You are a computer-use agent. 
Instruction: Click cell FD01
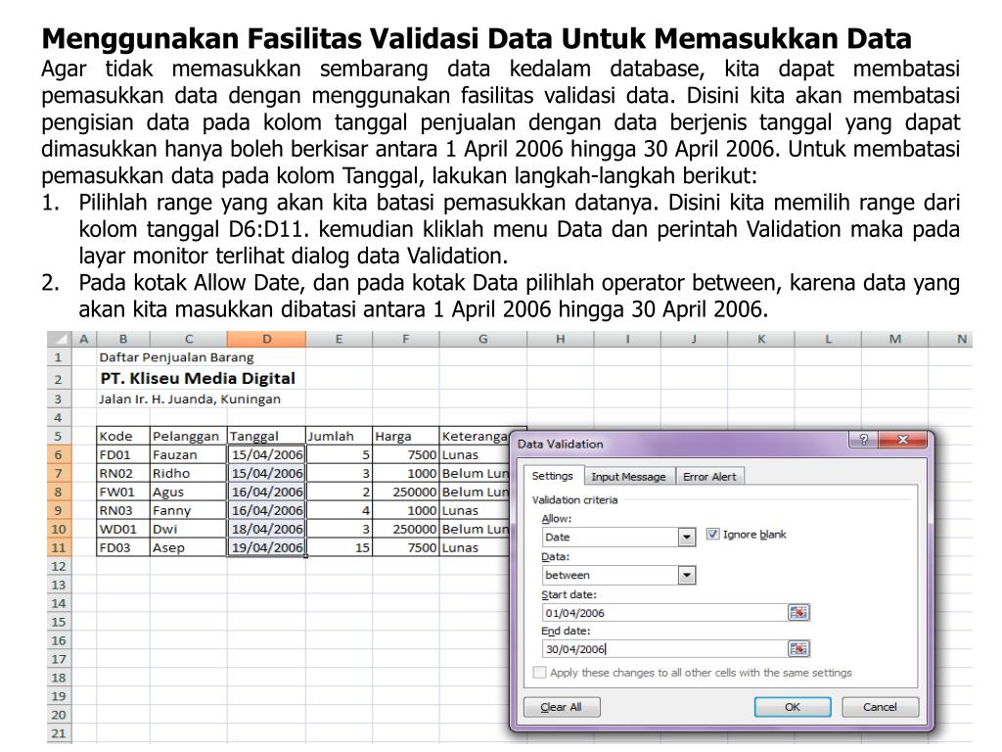(x=123, y=454)
